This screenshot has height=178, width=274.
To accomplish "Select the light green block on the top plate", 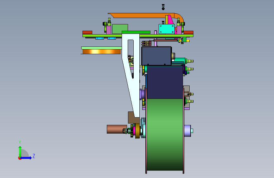I will 120,29.
